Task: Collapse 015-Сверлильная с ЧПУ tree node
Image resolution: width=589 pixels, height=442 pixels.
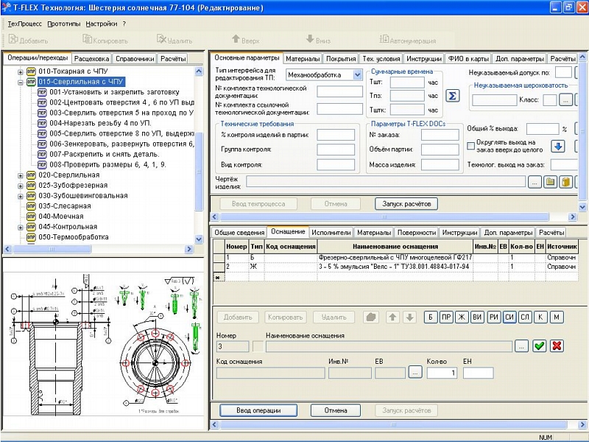Action: coord(21,82)
